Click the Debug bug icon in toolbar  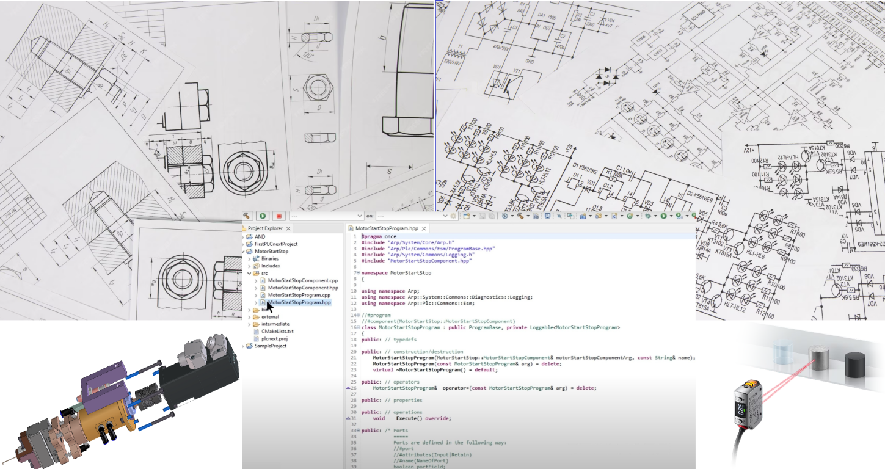click(x=649, y=216)
